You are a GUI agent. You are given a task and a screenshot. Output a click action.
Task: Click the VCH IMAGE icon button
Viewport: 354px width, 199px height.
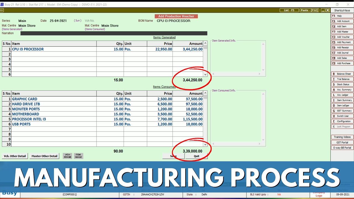coord(67,156)
